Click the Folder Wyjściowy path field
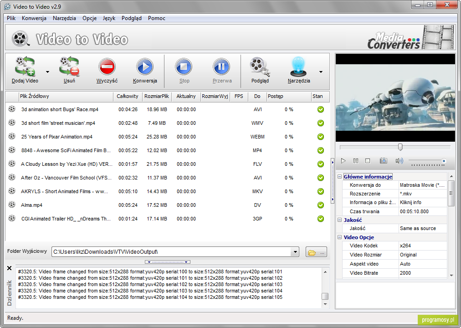Image resolution: width=461 pixels, height=328 pixels. (x=171, y=252)
